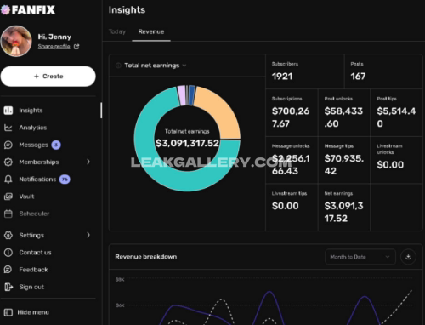Open the Scheduler calendar icon
This screenshot has height=325, width=425.
tap(8, 214)
